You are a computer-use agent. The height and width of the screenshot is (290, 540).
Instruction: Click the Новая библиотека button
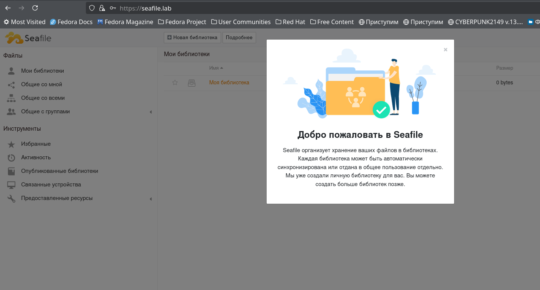(192, 38)
